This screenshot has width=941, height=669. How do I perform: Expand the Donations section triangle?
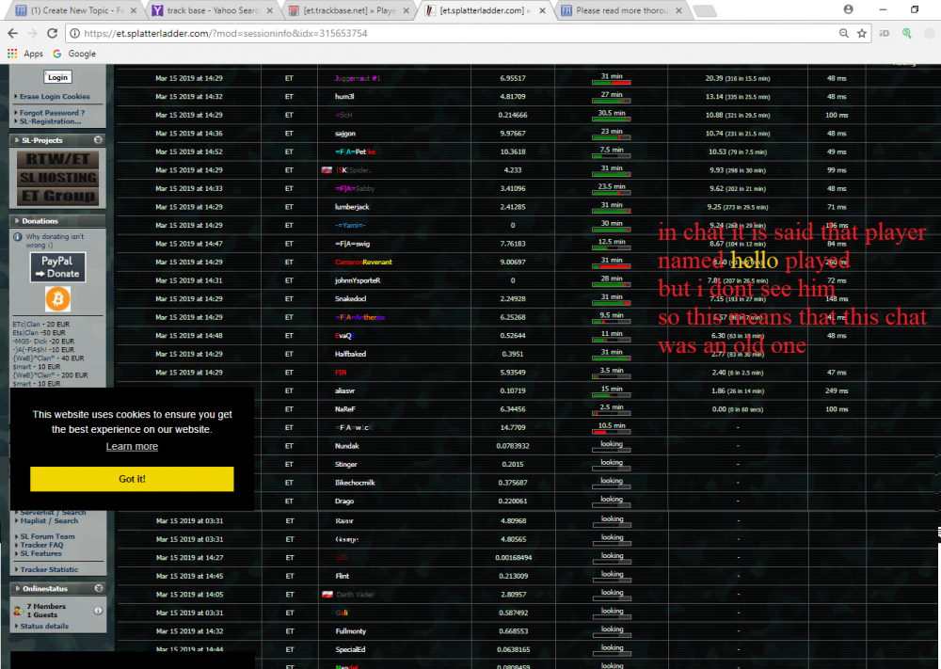coord(17,221)
